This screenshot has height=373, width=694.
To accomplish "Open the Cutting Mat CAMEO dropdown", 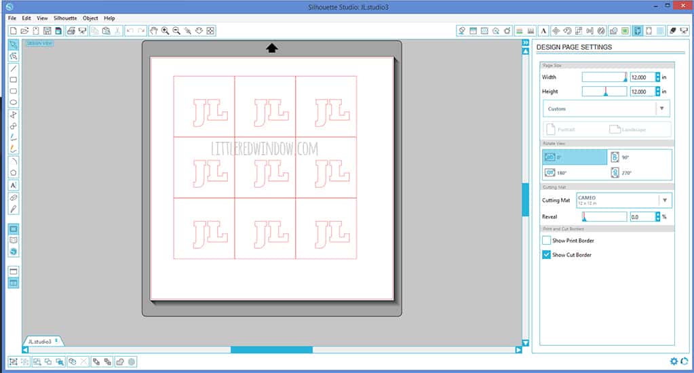I will pos(665,200).
